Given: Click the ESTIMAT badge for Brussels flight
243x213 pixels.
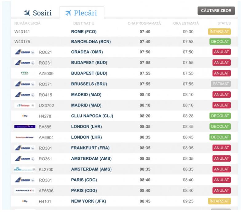Looking at the screenshot, I should [x=221, y=84].
